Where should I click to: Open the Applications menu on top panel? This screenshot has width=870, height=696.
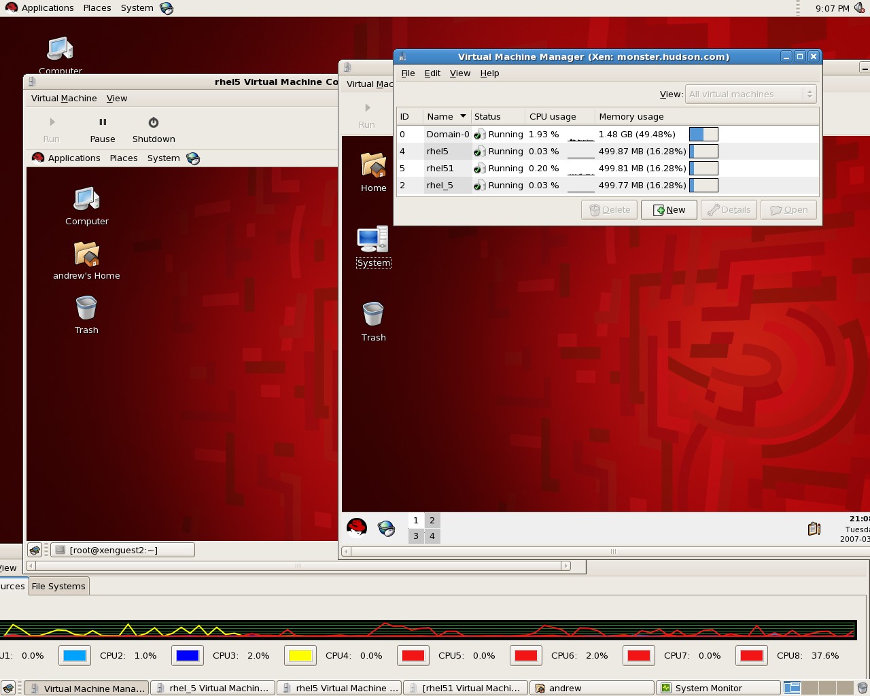click(x=39, y=8)
